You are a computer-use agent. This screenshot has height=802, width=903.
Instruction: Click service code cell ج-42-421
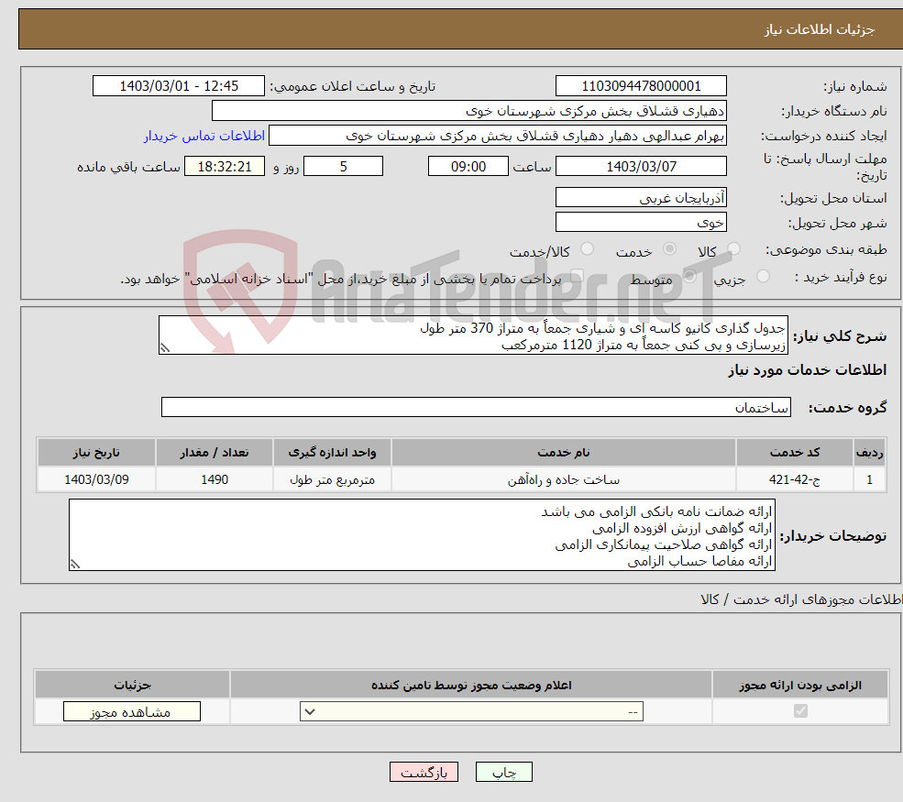[795, 479]
